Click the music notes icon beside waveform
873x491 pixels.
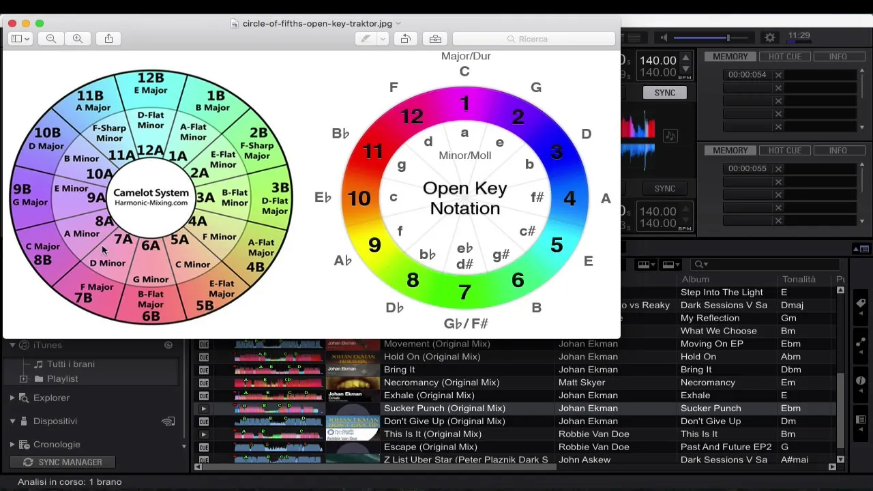670,136
